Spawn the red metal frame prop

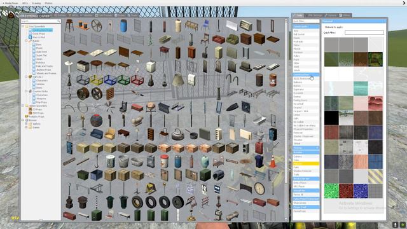tap(137, 80)
